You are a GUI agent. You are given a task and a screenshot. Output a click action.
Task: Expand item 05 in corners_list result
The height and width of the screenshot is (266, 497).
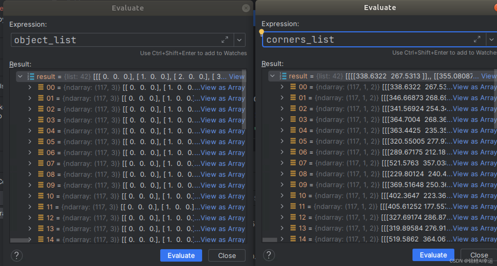coord(282,141)
